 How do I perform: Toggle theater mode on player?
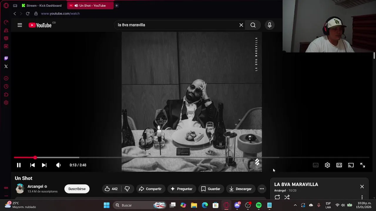[339, 165]
